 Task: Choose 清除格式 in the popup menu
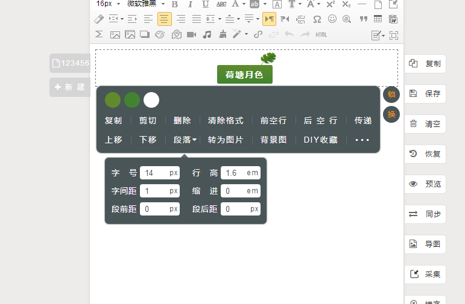[226, 120]
